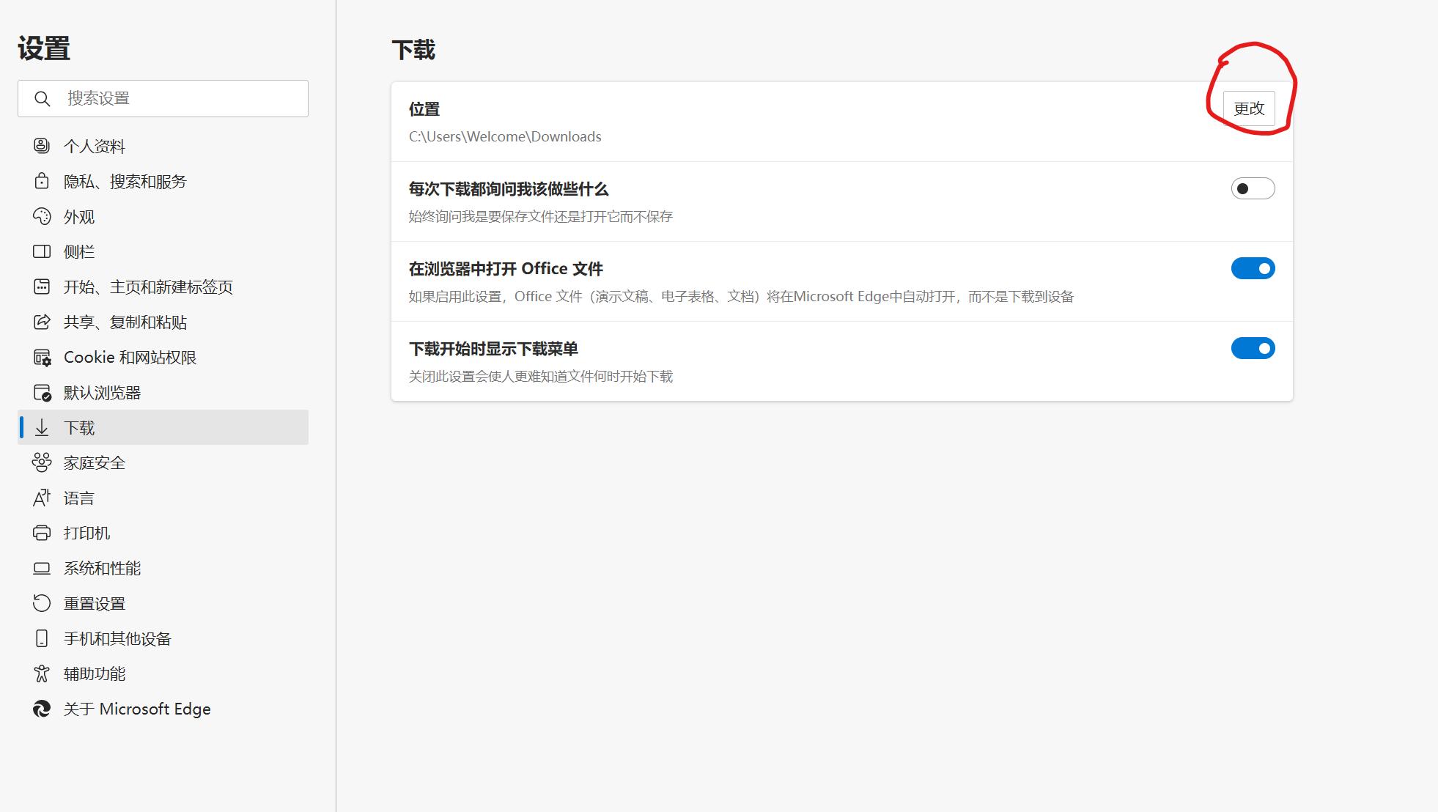Click 关闭此设置会使人更难知道文件何时开始下载 description
The image size is (1438, 812).
click(541, 376)
